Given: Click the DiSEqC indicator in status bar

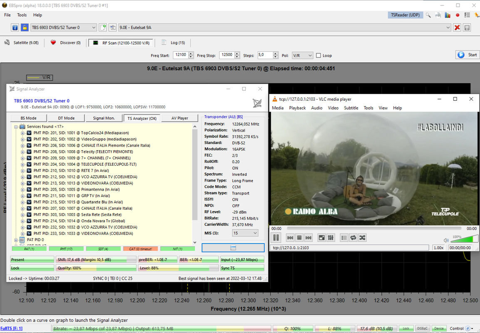Looking at the screenshot, I should (422, 328).
